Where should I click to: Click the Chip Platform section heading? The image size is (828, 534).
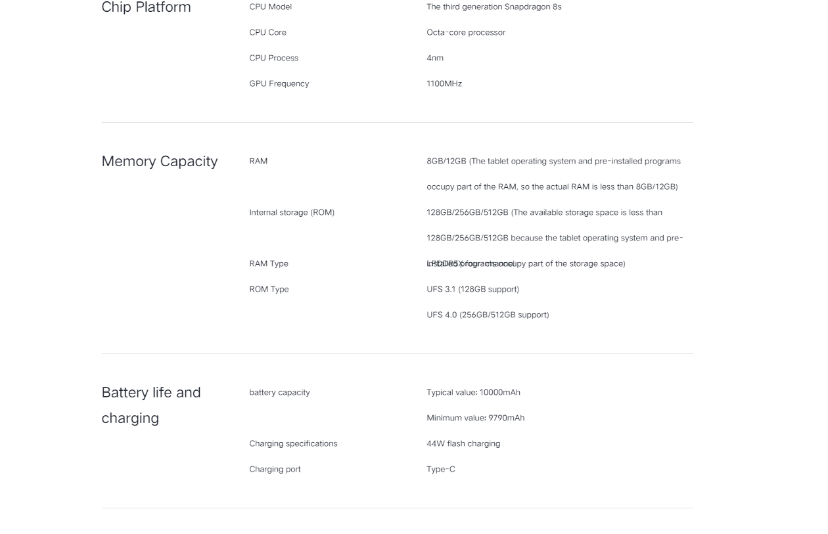coord(146,7)
